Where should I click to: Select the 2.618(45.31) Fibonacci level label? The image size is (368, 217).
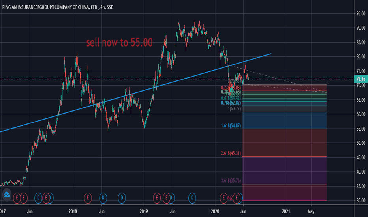231,153
